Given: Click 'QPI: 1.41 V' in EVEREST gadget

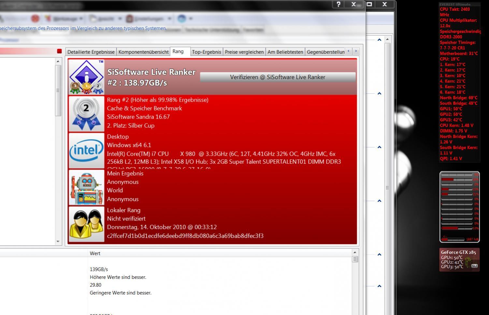Looking at the screenshot, I should click(451, 159).
